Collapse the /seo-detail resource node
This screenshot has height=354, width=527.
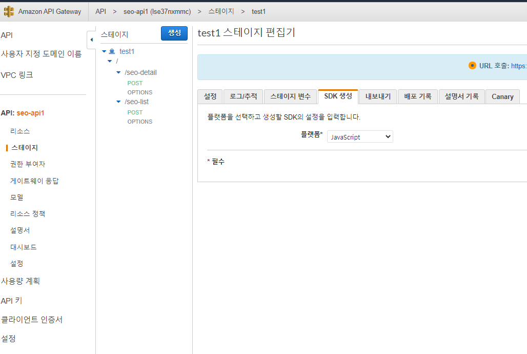click(118, 72)
